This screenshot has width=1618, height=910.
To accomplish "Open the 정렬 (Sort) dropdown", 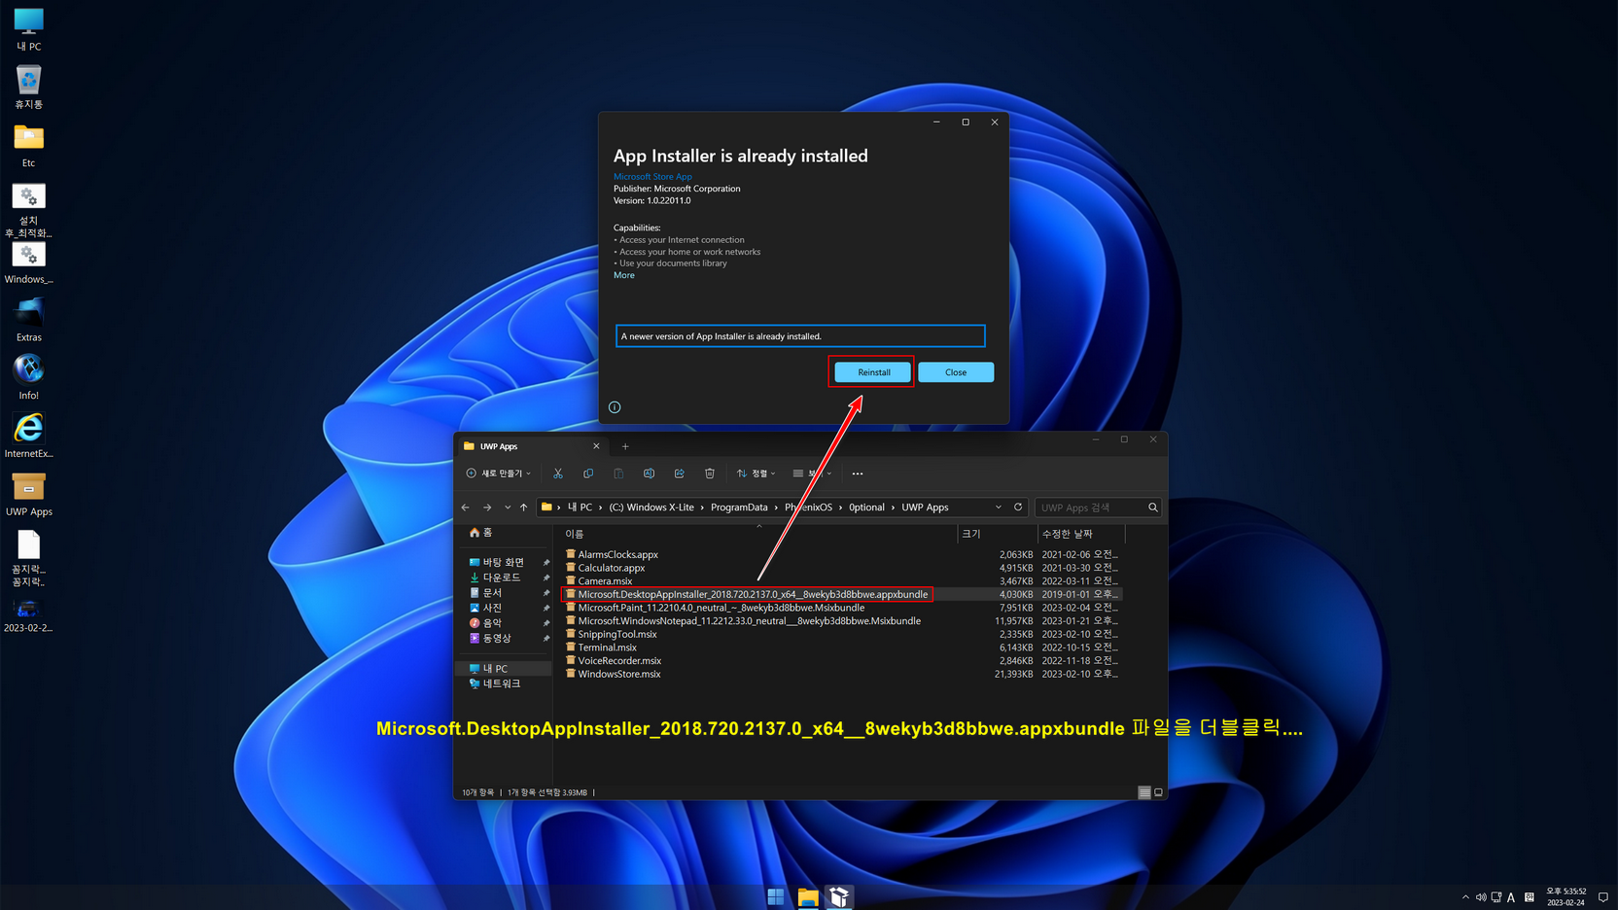I will 756,473.
